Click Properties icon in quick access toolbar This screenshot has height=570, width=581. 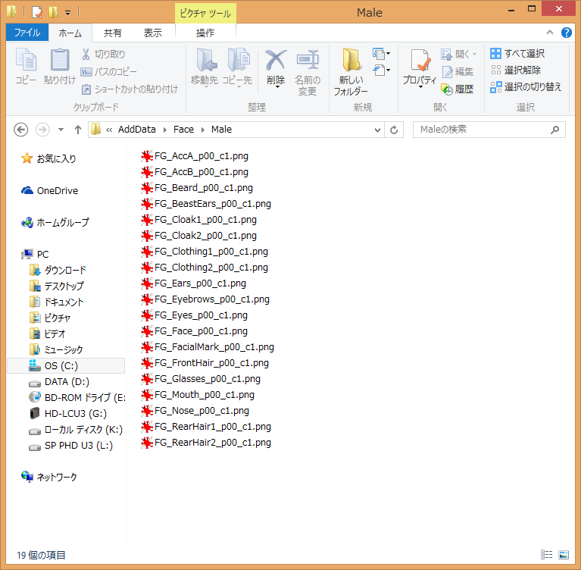point(37,12)
